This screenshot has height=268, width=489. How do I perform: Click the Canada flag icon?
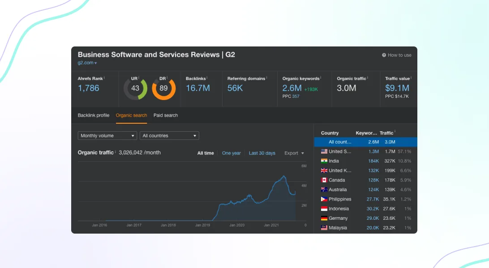point(324,180)
